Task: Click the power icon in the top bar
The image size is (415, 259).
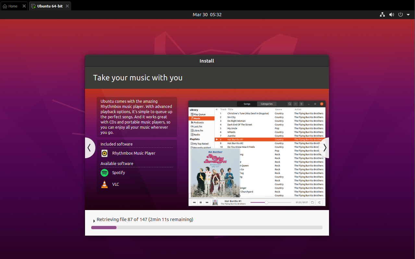Action: (400, 15)
